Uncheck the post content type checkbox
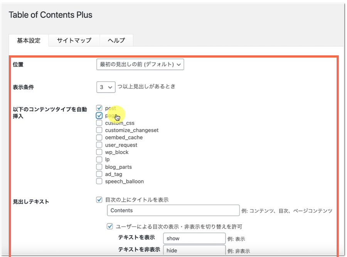347x257 pixels. click(x=99, y=108)
